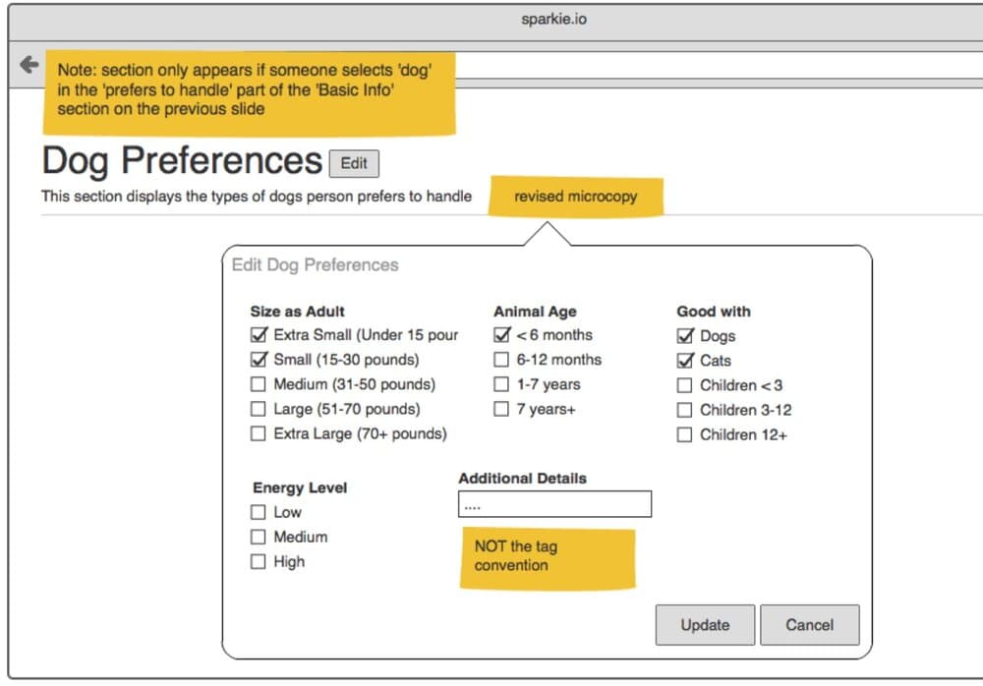Tick the 1-7 years checkbox
This screenshot has width=983, height=686.
[501, 384]
